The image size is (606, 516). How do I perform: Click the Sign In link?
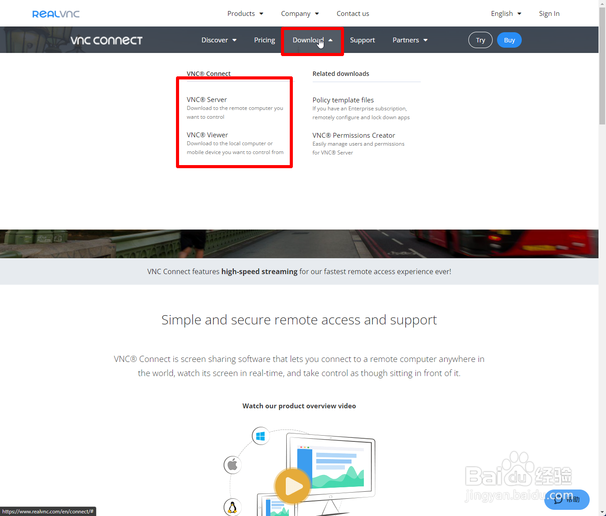pos(549,14)
